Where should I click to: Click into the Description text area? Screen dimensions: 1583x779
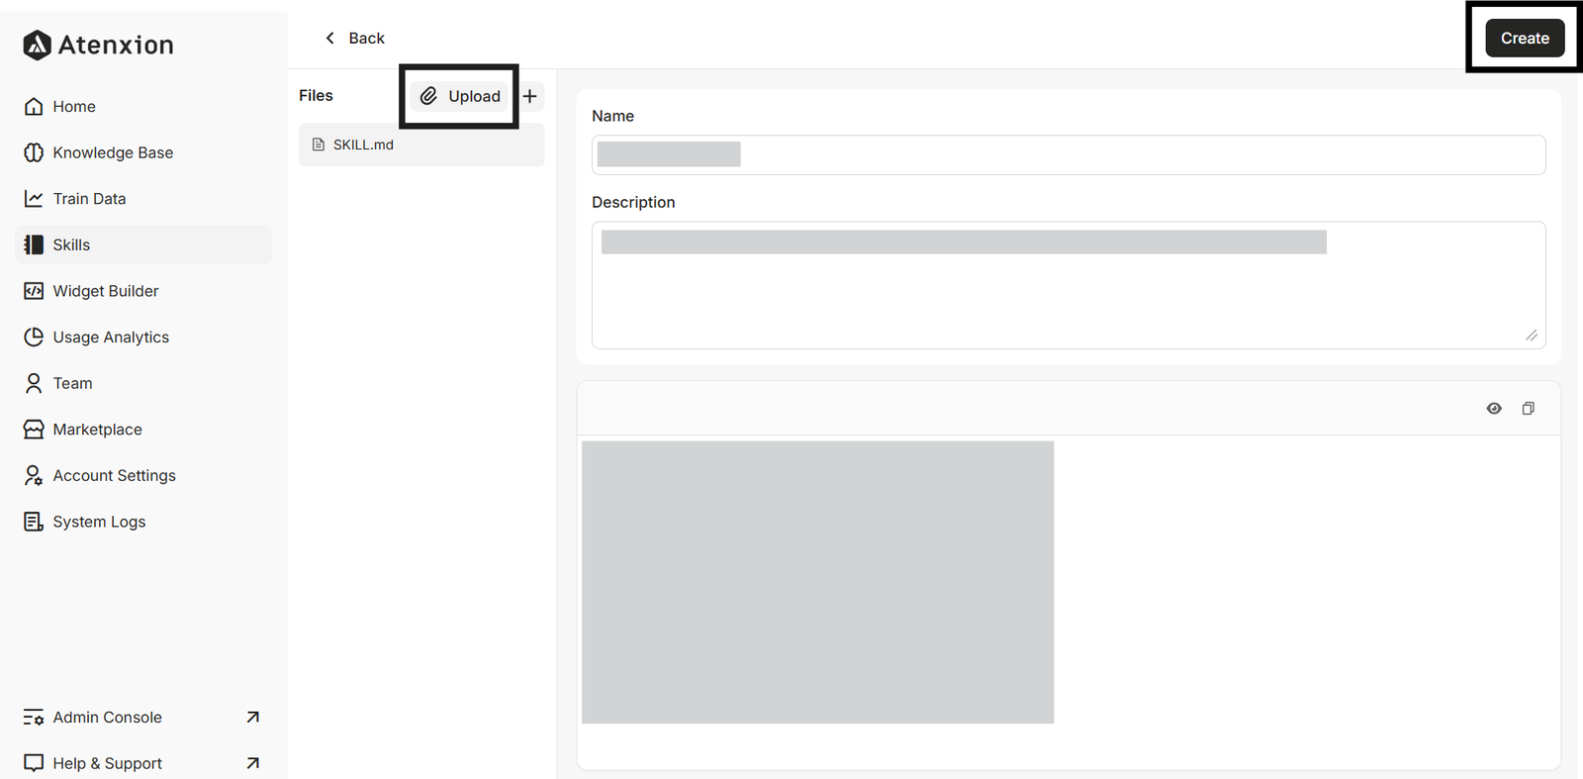click(1069, 285)
